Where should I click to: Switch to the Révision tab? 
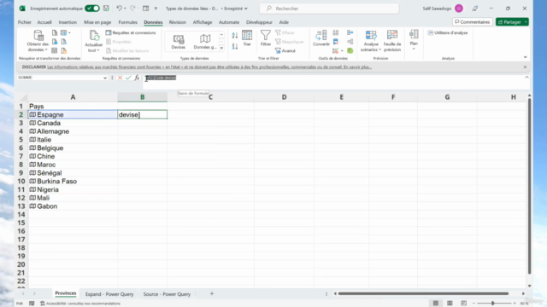[178, 22]
